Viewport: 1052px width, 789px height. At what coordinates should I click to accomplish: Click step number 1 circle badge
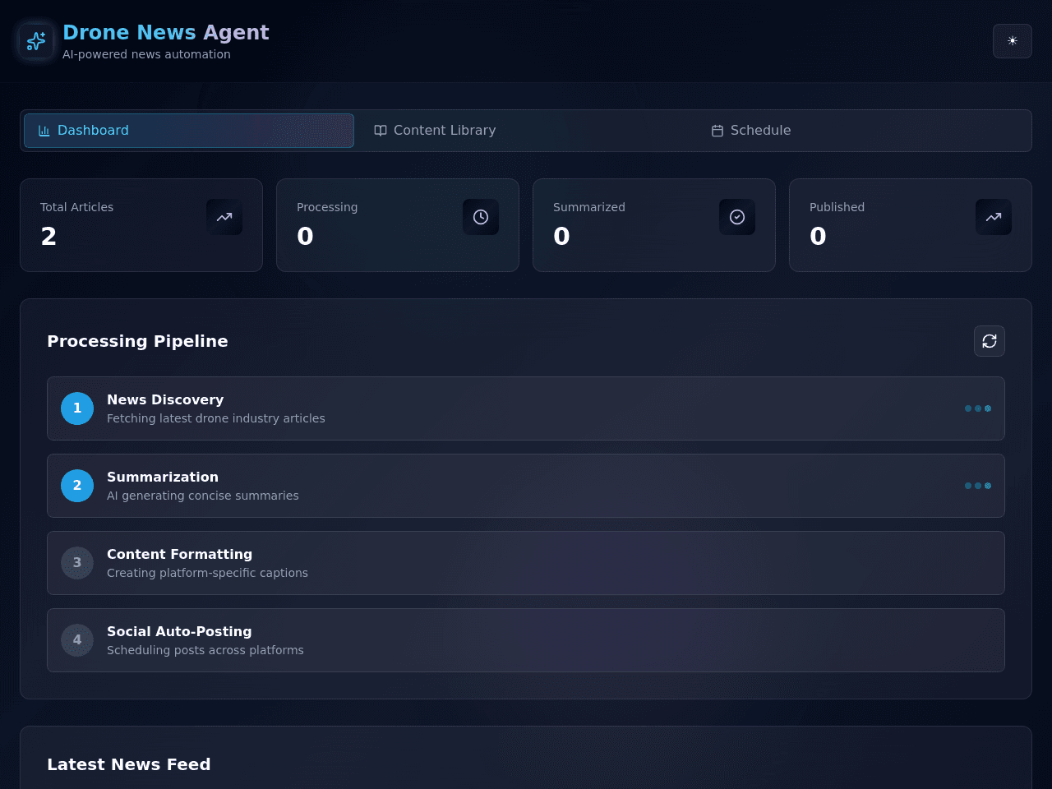point(77,408)
